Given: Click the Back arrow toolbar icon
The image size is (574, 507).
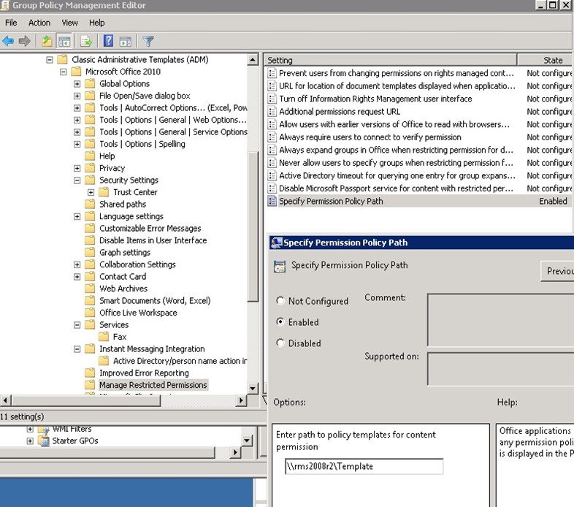Looking at the screenshot, I should pyautogui.click(x=9, y=41).
